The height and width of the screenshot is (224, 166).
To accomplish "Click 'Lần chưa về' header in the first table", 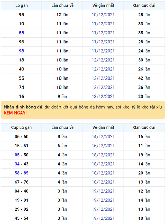I will pyautogui.click(x=62, y=6).
